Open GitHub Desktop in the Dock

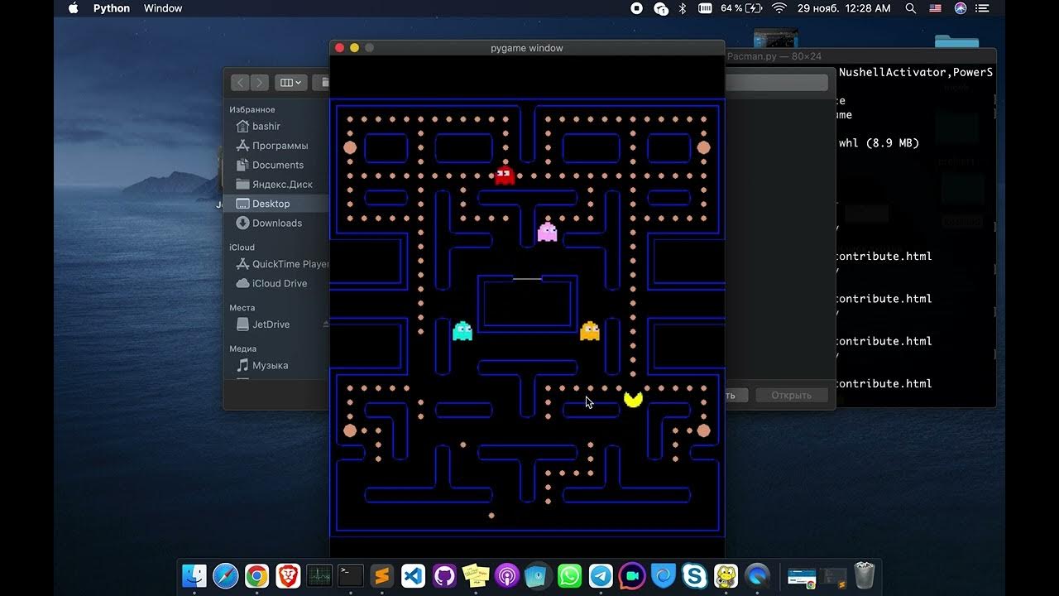point(444,575)
